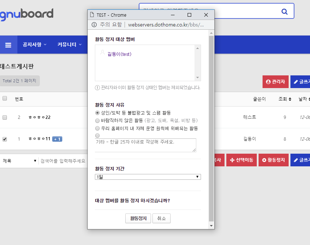This screenshot has height=245, width=310.
Task: Select the 바람직하지 않은 활동 radio option
Action: [97, 121]
